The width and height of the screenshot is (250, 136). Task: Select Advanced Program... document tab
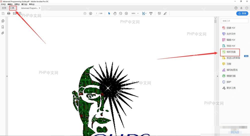point(29,8)
